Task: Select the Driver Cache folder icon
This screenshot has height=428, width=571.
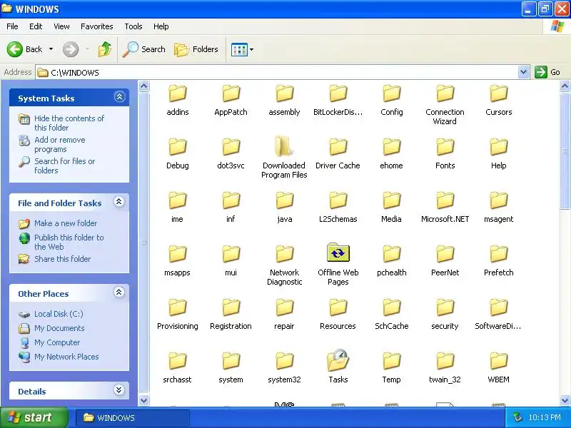Action: point(338,147)
